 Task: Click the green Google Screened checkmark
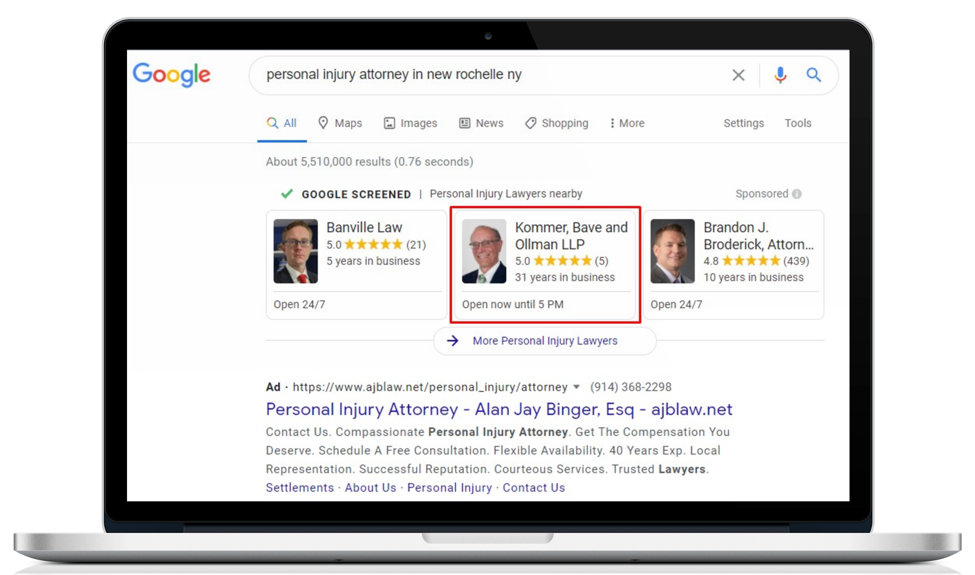[x=287, y=193]
